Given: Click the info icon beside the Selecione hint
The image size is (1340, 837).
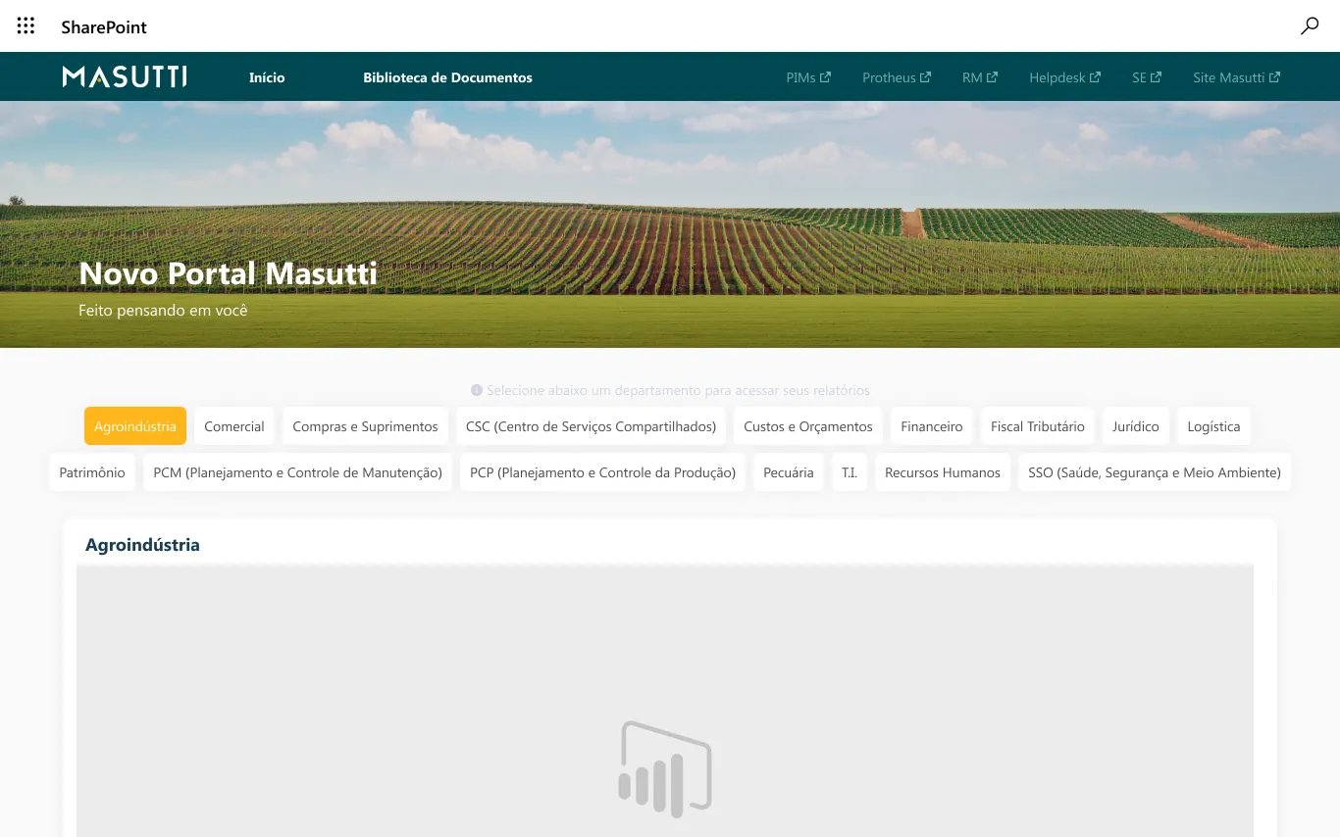Looking at the screenshot, I should (477, 390).
